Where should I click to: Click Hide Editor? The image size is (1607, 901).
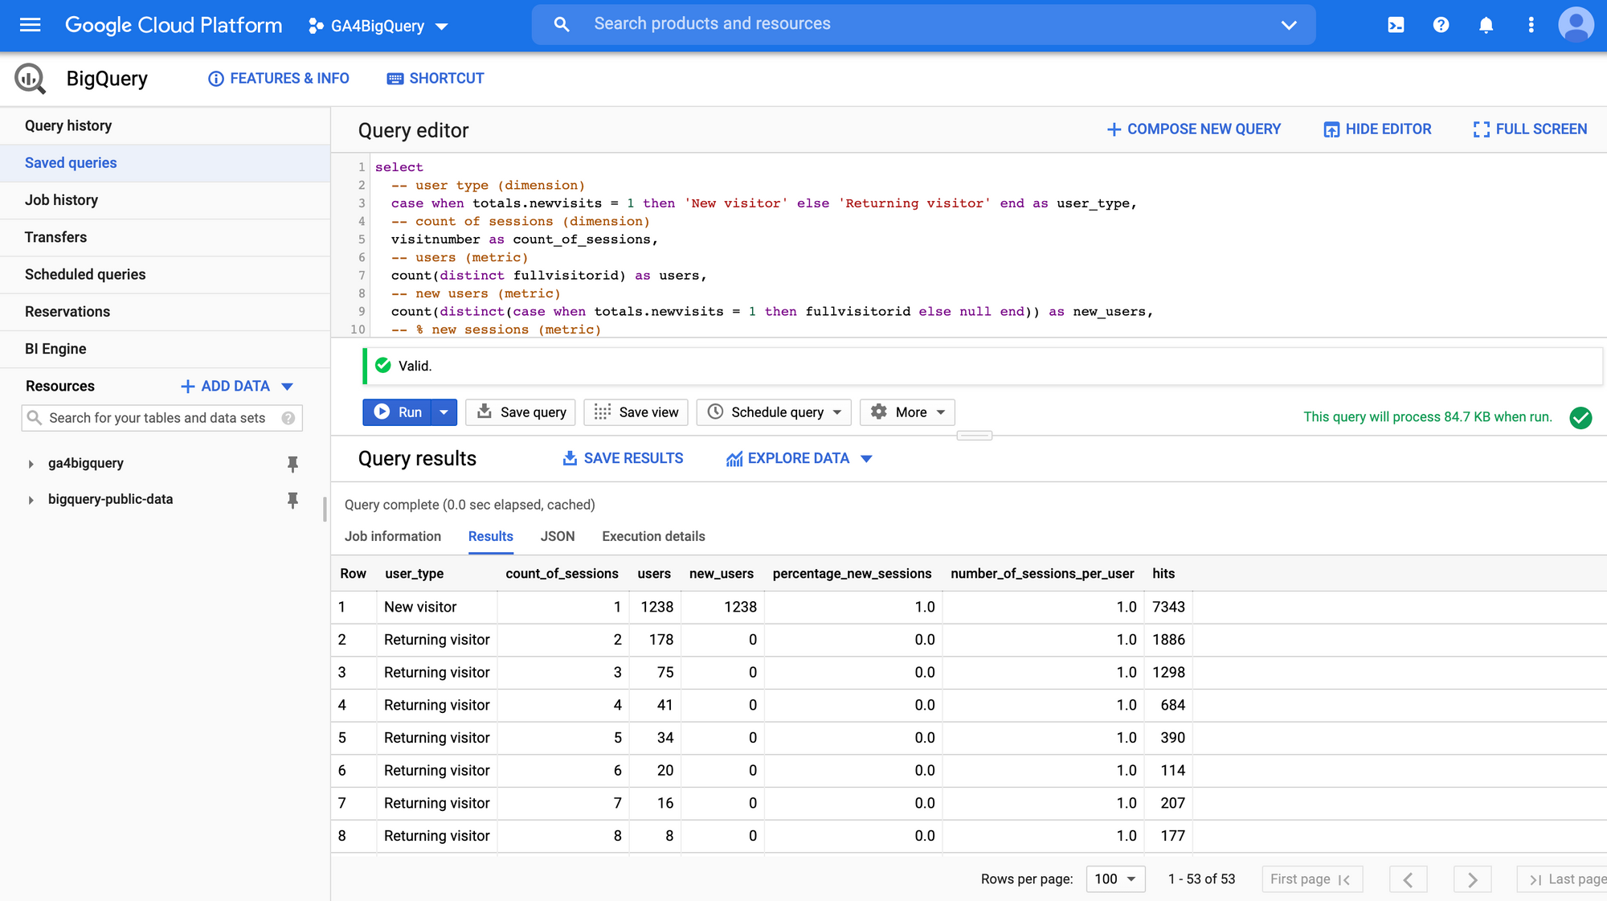point(1377,129)
